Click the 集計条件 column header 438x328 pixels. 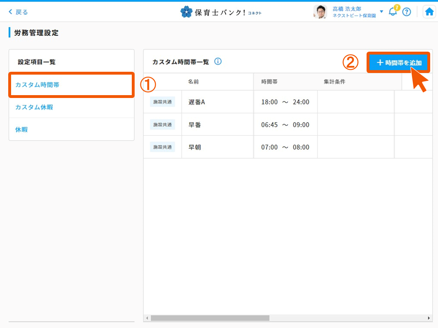334,82
